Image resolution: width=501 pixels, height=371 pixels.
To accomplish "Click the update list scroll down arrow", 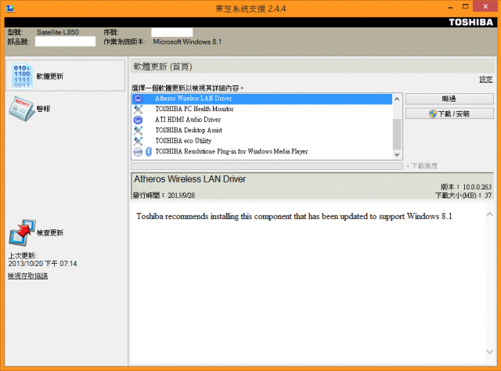I will (x=397, y=155).
